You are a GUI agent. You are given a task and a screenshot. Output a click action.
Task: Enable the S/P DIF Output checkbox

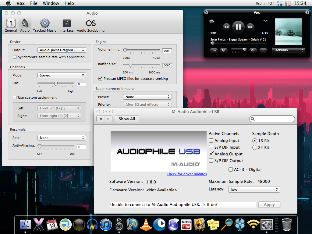click(x=211, y=161)
